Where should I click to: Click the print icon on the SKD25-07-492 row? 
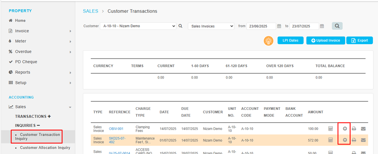pyautogui.click(x=354, y=140)
